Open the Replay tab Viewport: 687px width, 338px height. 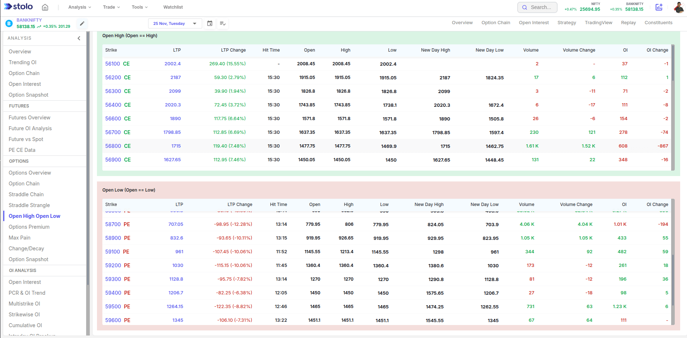coord(628,23)
